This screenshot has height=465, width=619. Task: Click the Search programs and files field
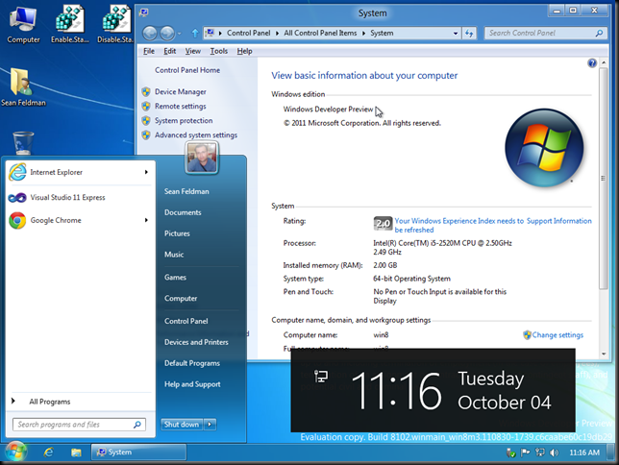[80, 425]
